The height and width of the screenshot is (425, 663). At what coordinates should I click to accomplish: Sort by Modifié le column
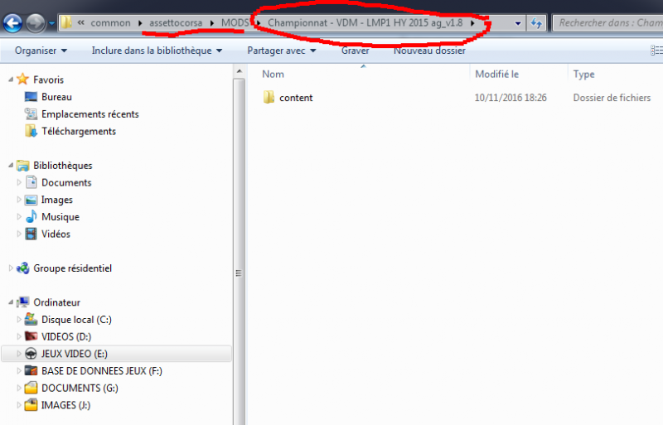point(496,75)
